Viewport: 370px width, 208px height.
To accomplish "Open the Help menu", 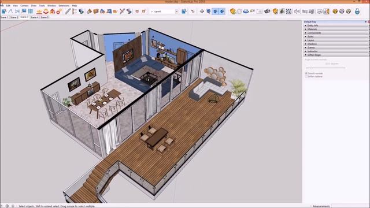I will (75, 5).
